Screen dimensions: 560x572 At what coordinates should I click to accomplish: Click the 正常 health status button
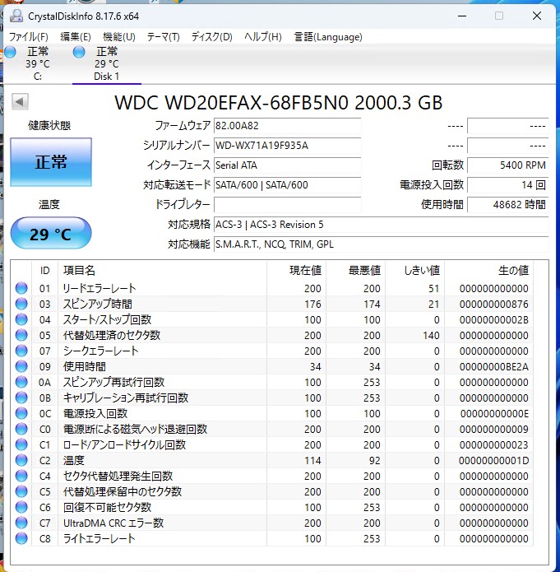51,162
